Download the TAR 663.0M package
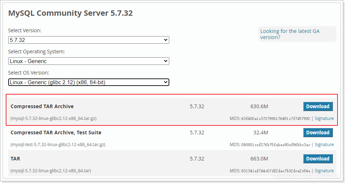The height and width of the screenshot is (183, 345). [x=318, y=159]
